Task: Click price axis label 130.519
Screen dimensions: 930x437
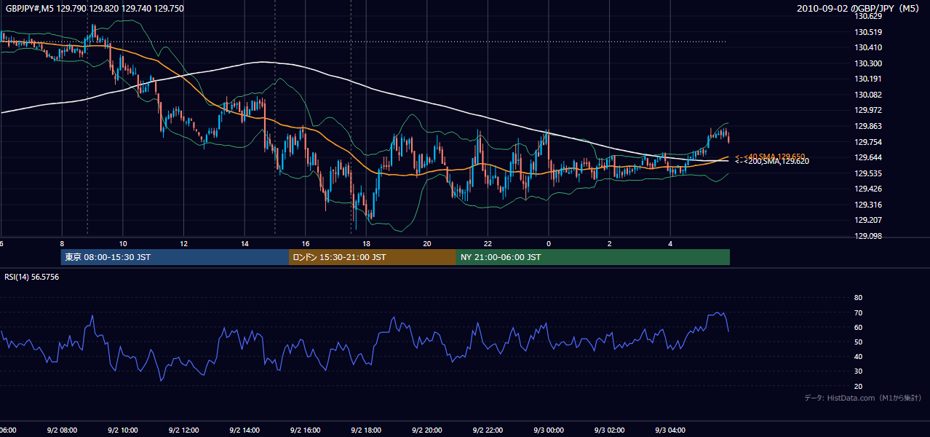Action: 867,32
